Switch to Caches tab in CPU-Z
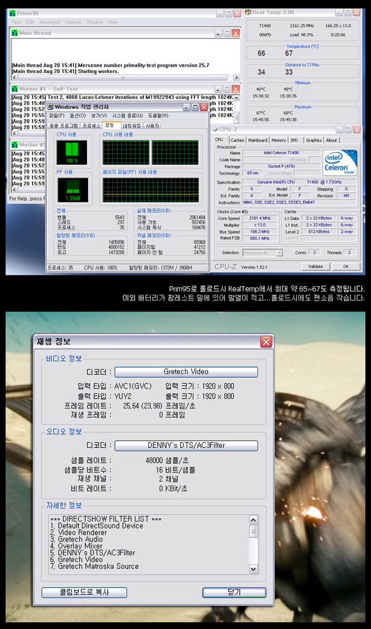The height and width of the screenshot is (629, 371). pyautogui.click(x=237, y=140)
